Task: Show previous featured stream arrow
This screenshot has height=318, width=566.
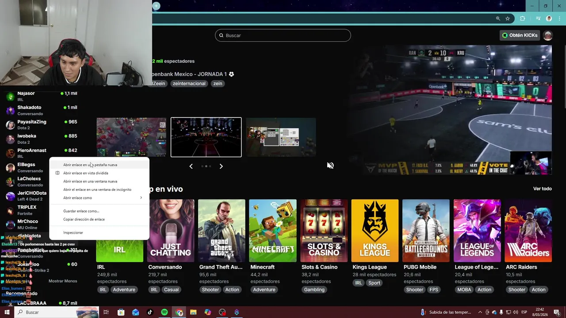Action: click(x=191, y=166)
